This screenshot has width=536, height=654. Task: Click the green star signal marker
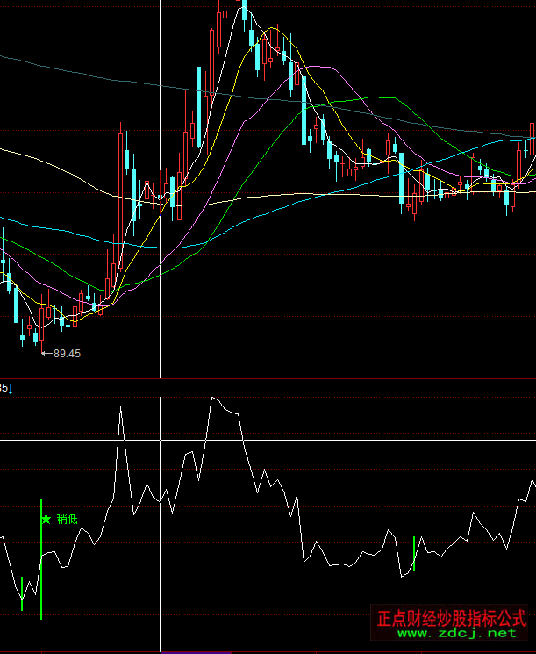pos(46,519)
